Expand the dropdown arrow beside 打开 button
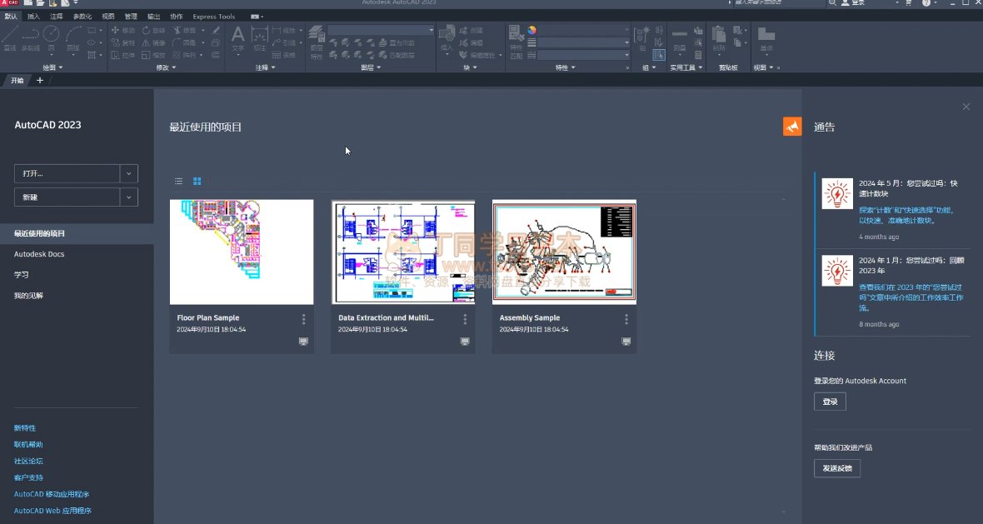 tap(129, 173)
